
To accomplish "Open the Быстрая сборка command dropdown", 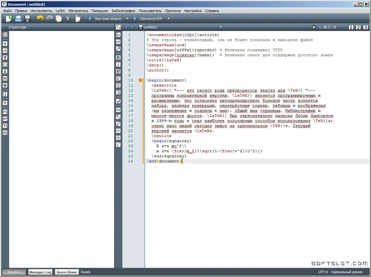I will (x=127, y=19).
